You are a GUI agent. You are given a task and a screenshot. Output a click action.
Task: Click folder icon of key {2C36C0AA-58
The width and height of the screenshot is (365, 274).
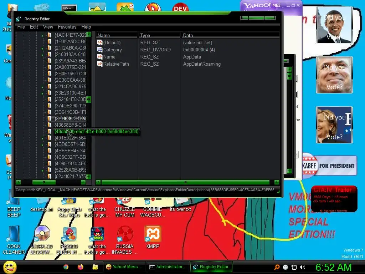click(49, 80)
